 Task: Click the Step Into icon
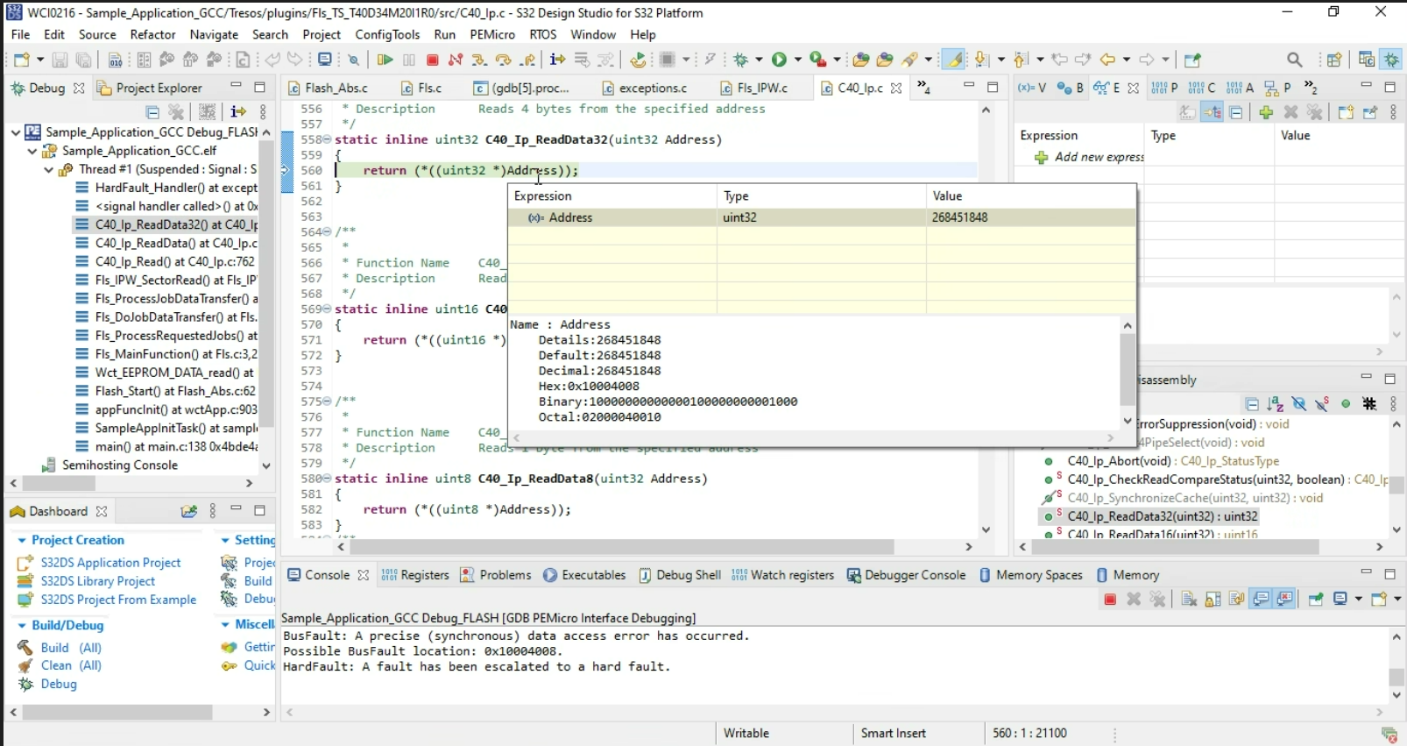(479, 60)
